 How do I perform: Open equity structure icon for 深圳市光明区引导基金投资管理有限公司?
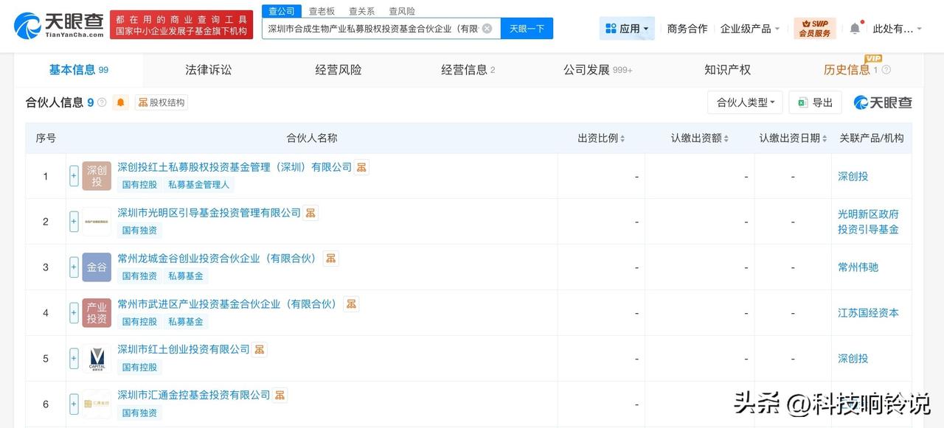pos(310,213)
